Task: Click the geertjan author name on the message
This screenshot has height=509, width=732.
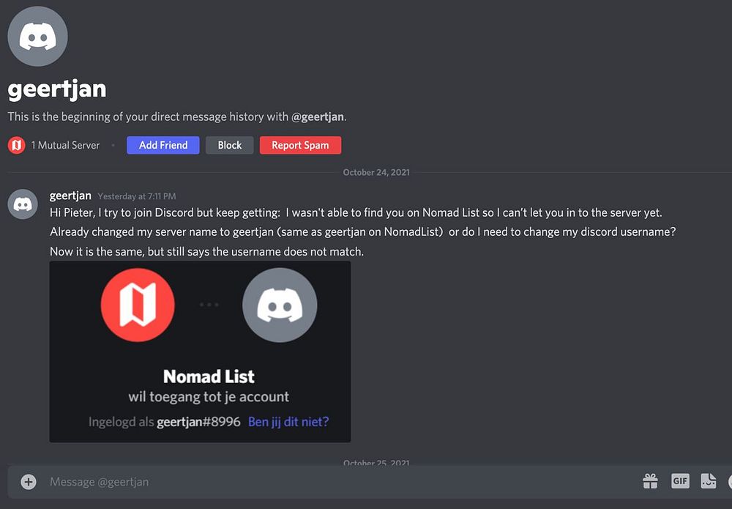Action: click(70, 196)
